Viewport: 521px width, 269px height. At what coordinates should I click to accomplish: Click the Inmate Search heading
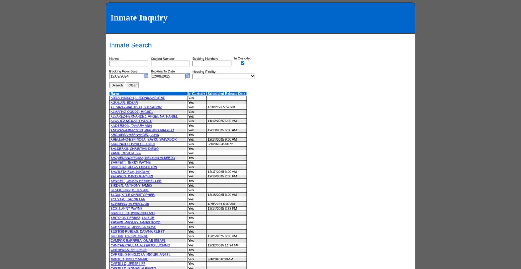tap(130, 45)
